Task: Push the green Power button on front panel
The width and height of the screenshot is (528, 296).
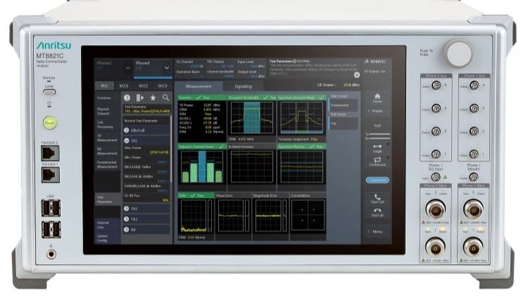Action: coord(49,123)
